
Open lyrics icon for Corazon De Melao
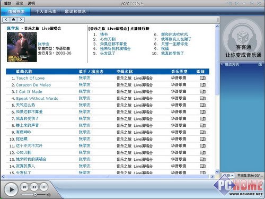pos(202,85)
